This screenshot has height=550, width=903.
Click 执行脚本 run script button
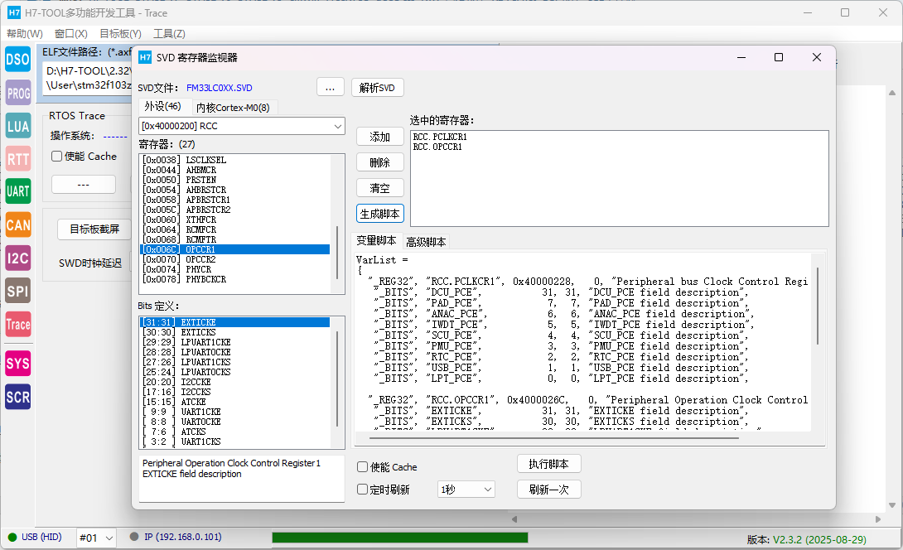(548, 464)
